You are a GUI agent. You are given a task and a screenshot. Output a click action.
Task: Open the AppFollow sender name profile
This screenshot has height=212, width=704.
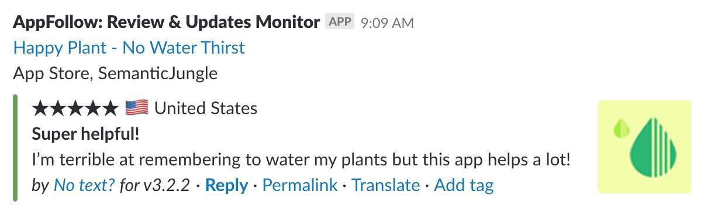click(x=167, y=23)
